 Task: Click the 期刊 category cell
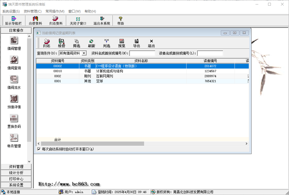click(x=88, y=76)
